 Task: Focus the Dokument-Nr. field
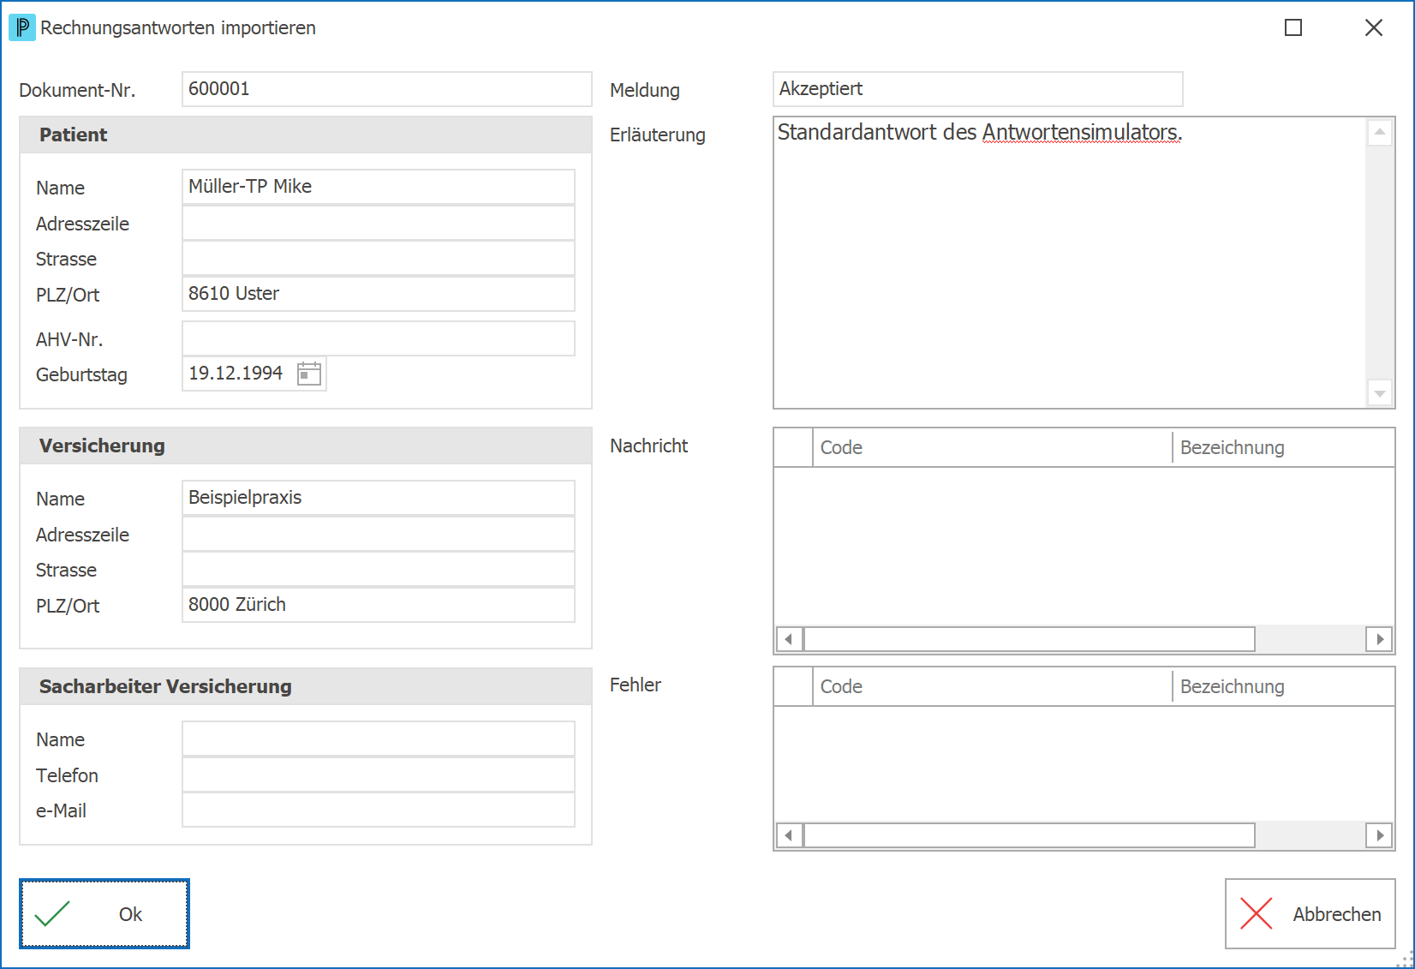387,89
